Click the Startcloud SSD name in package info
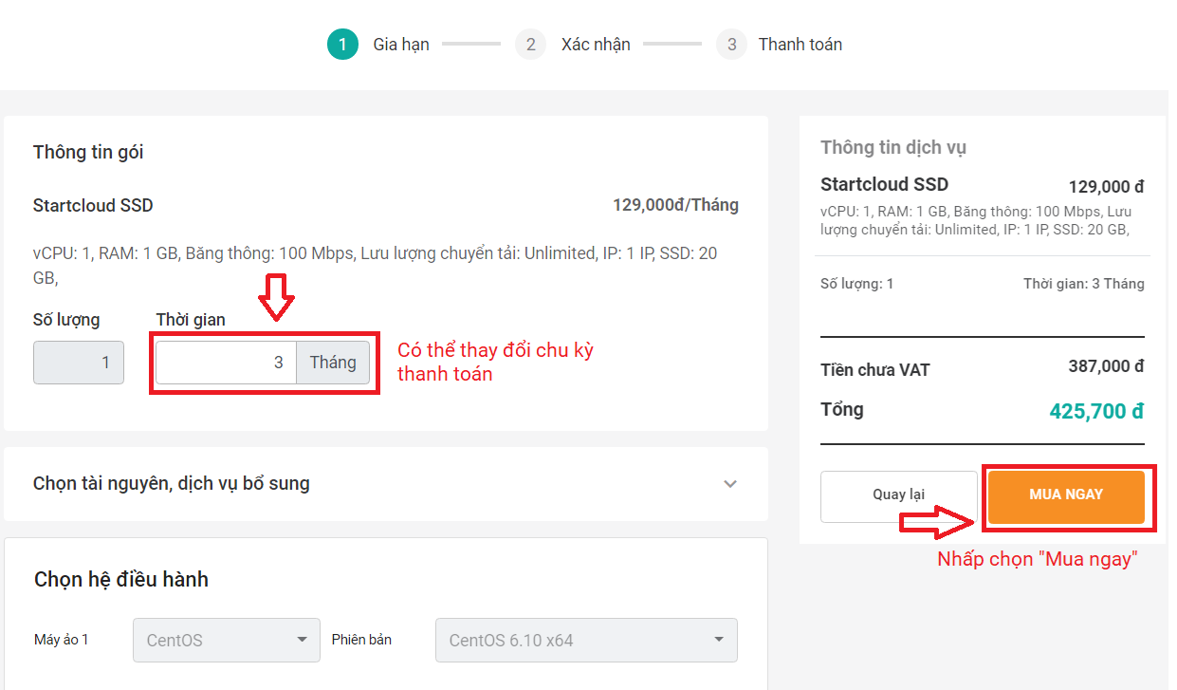Image resolution: width=1177 pixels, height=690 pixels. pos(93,205)
